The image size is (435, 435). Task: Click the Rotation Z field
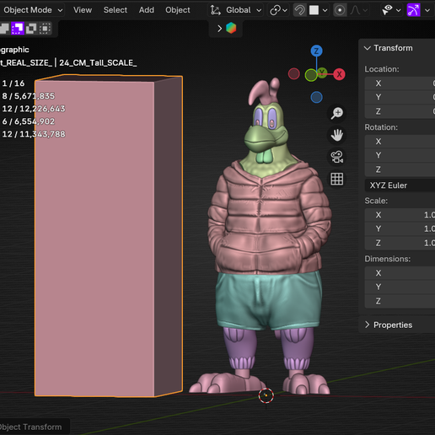click(400, 169)
